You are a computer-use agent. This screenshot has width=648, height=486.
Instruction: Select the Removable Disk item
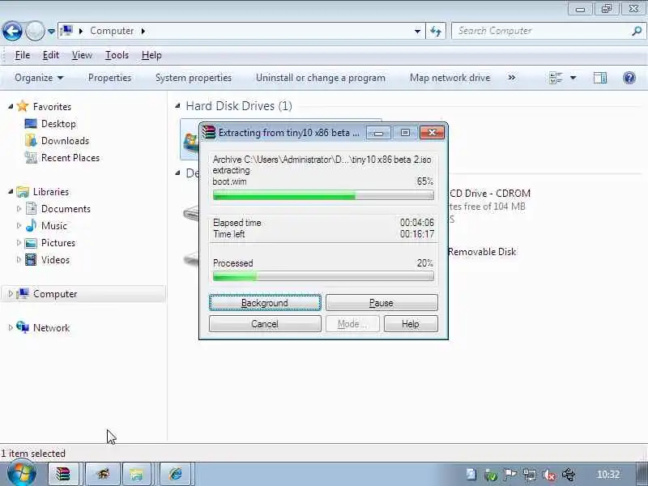pyautogui.click(x=482, y=252)
